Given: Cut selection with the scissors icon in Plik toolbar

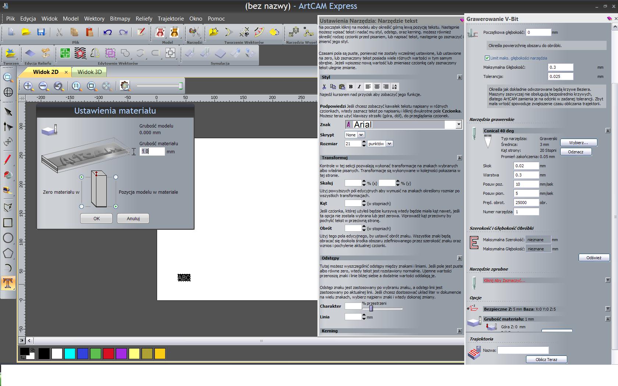Looking at the screenshot, I should [x=59, y=32].
